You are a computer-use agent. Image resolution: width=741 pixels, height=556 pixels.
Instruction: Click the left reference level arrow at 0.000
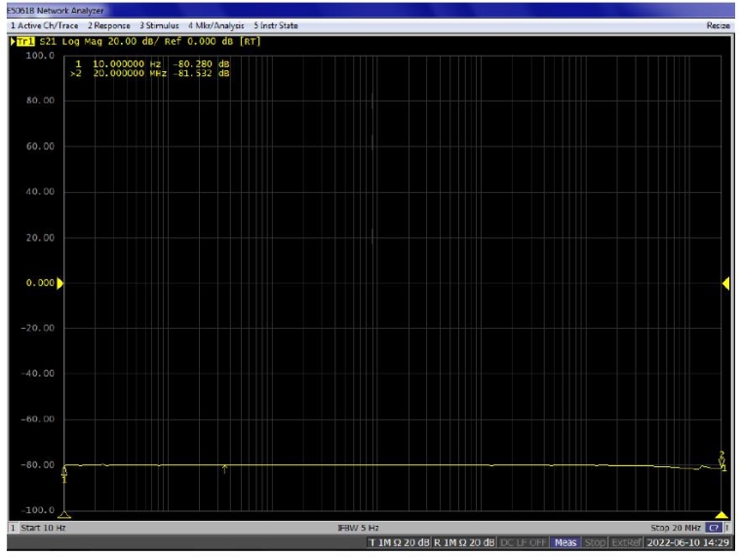[60, 283]
